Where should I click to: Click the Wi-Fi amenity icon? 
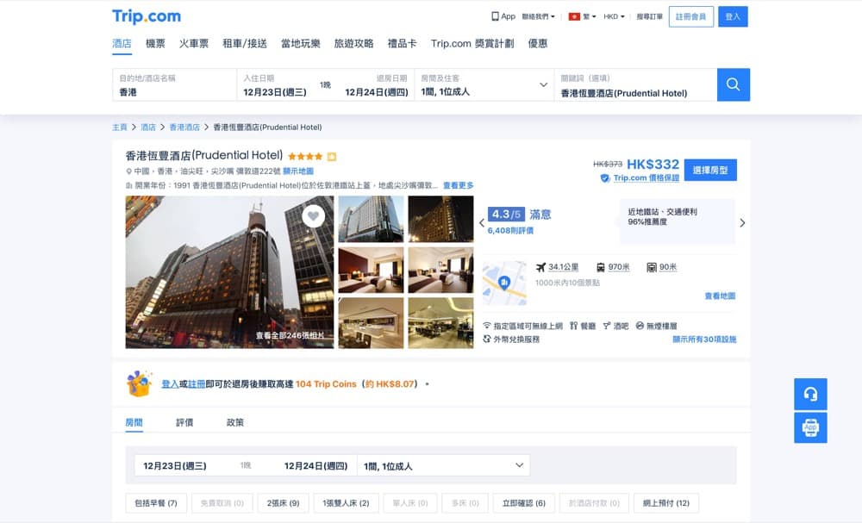pos(486,326)
